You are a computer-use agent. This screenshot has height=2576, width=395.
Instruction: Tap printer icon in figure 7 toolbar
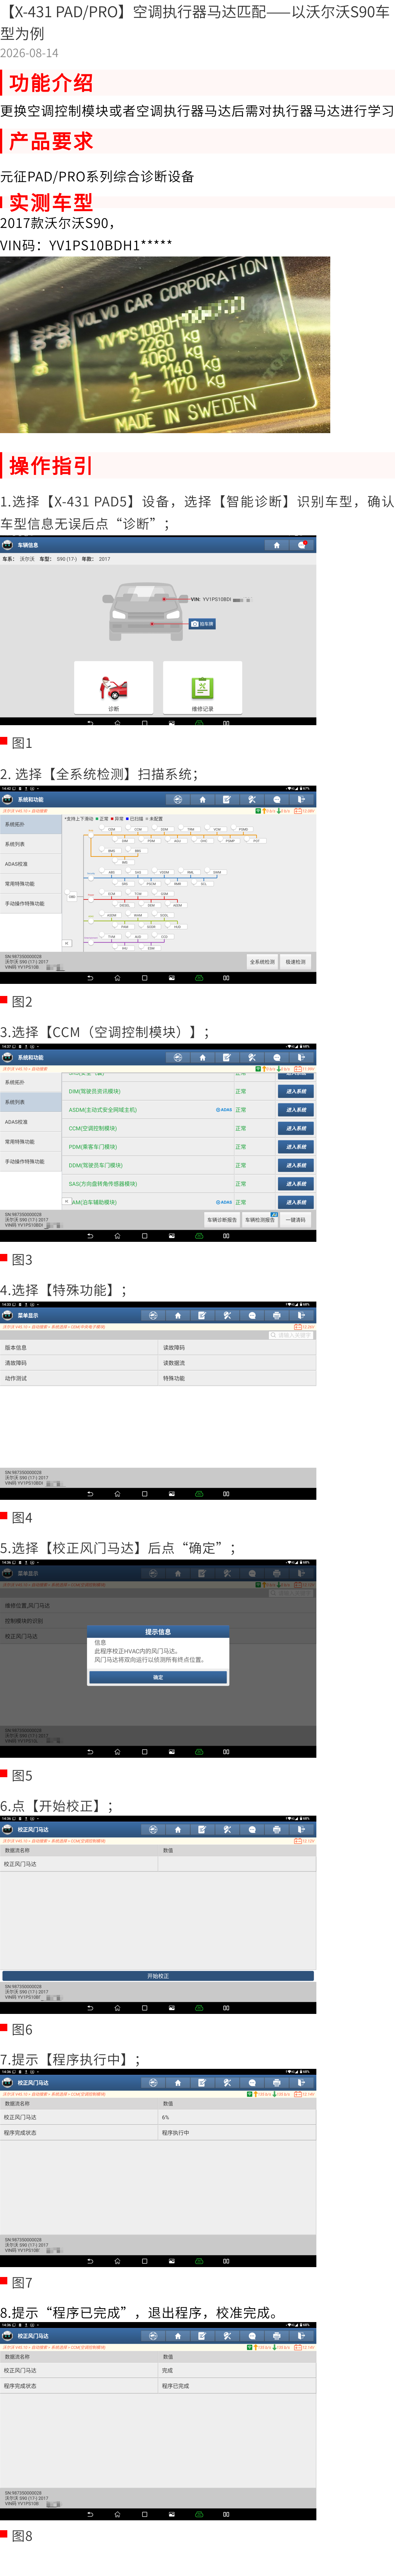tap(276, 2083)
